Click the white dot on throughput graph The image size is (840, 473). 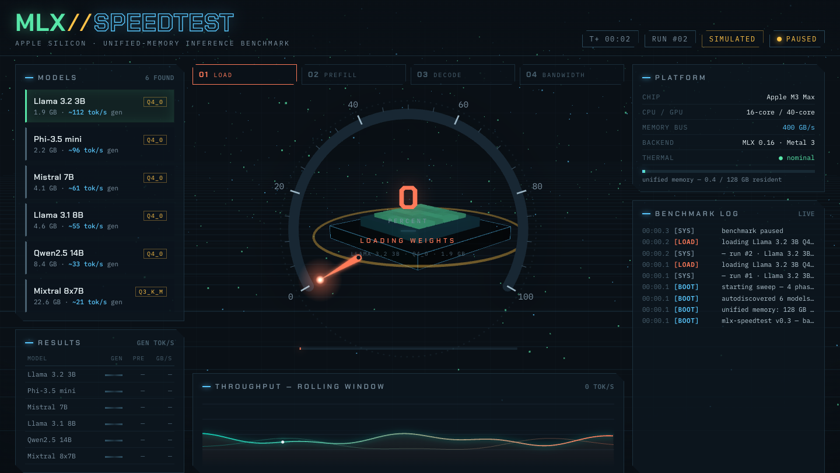[x=283, y=442]
